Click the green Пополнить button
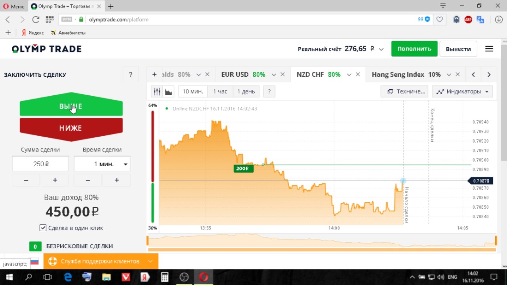Viewport: 507px width, 285px height. 414,49
